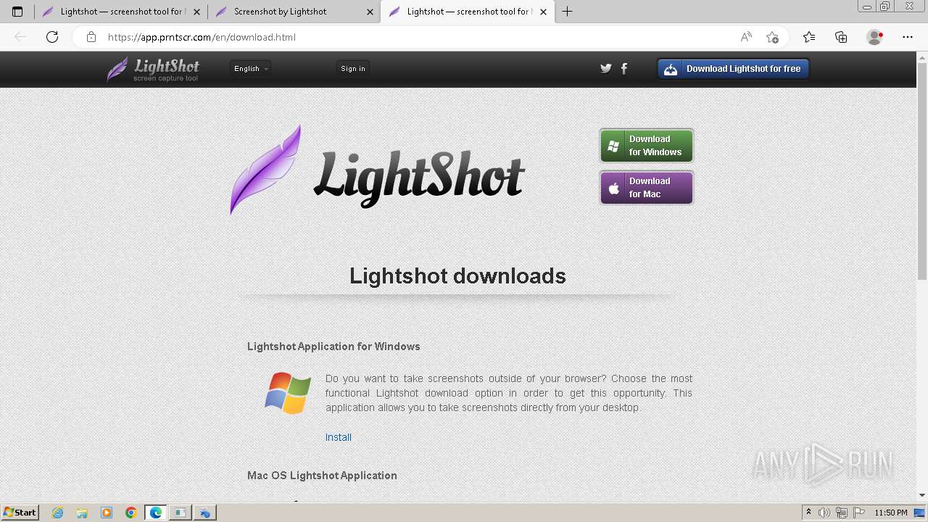
Task: Click Mac OS Lightshot Application heading
Action: 322,476
